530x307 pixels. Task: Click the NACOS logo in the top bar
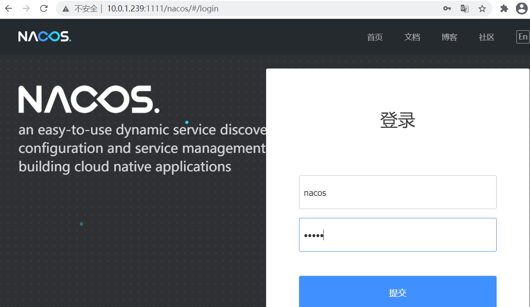pos(44,36)
